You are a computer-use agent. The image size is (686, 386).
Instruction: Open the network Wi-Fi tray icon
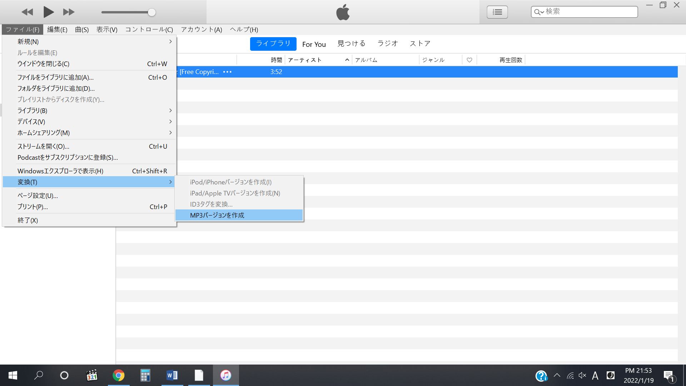570,376
